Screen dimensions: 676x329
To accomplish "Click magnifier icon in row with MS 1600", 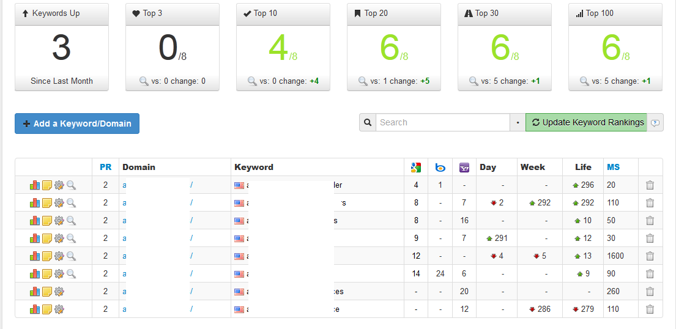I will (x=71, y=256).
